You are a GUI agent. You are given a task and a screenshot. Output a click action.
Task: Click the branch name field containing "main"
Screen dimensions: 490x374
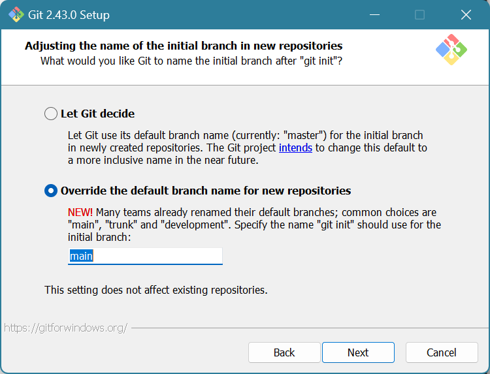click(145, 256)
